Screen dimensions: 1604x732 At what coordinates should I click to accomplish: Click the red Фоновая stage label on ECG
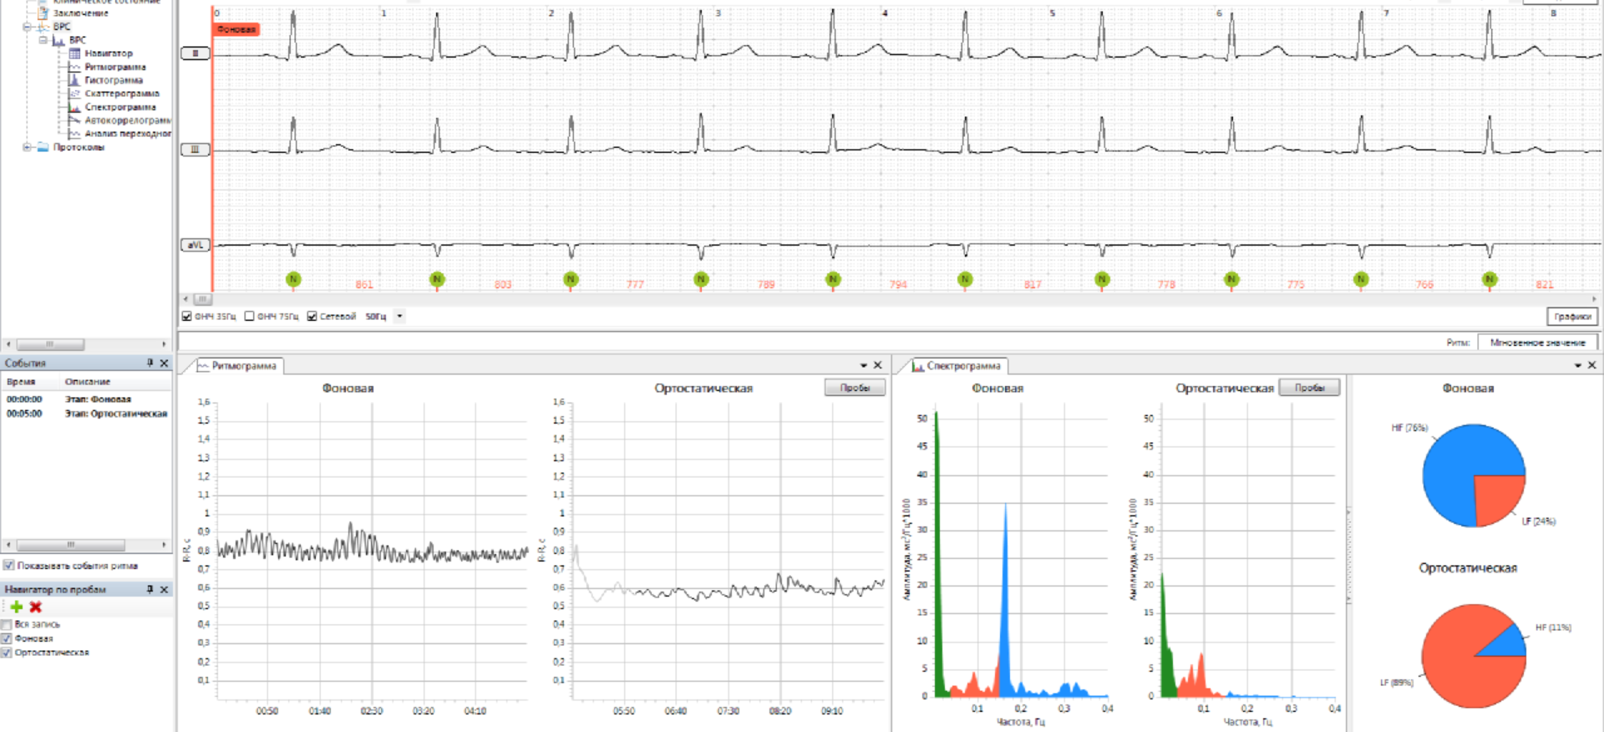point(236,29)
